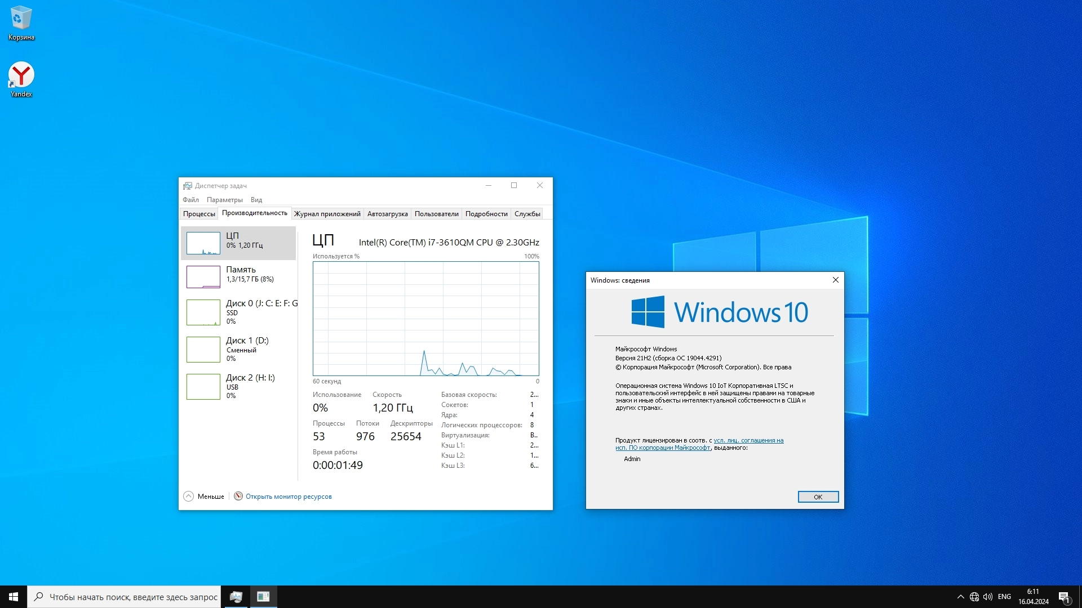This screenshot has width=1082, height=608.
Task: Open the Файл menu
Action: pos(190,200)
